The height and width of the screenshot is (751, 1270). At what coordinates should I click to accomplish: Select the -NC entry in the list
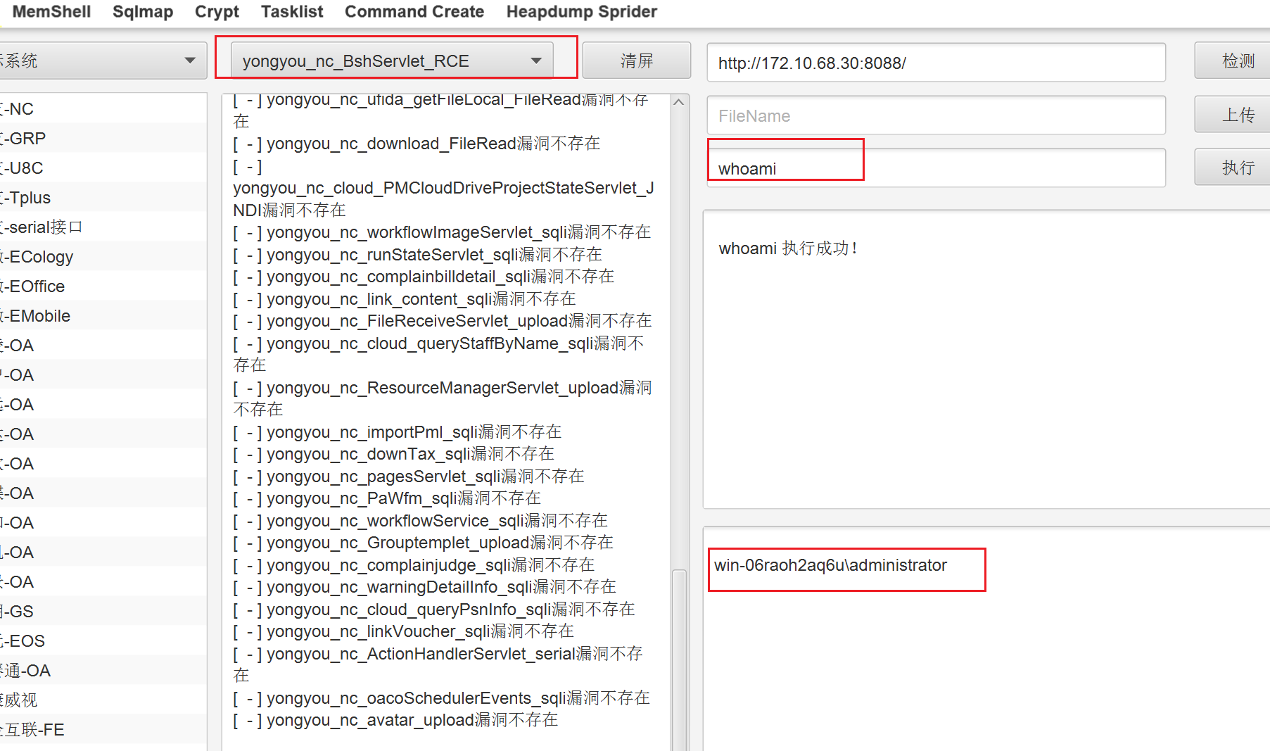pyautogui.click(x=103, y=109)
